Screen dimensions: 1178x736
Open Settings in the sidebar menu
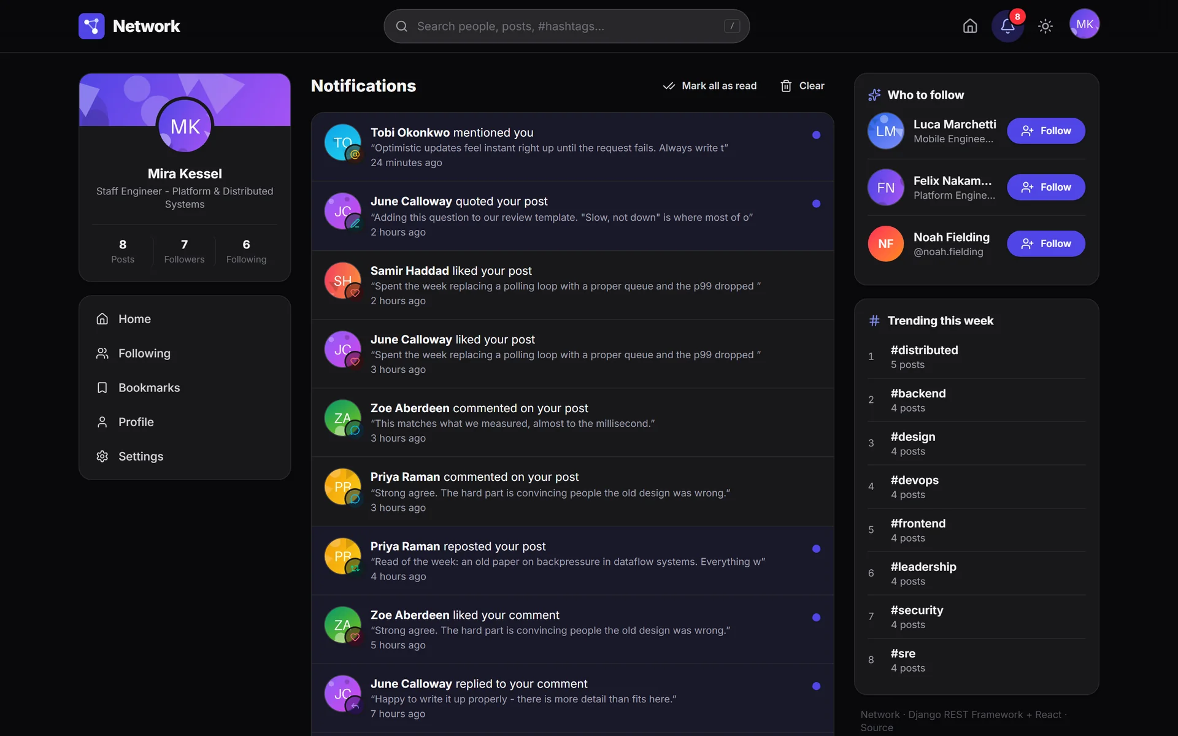pos(185,456)
